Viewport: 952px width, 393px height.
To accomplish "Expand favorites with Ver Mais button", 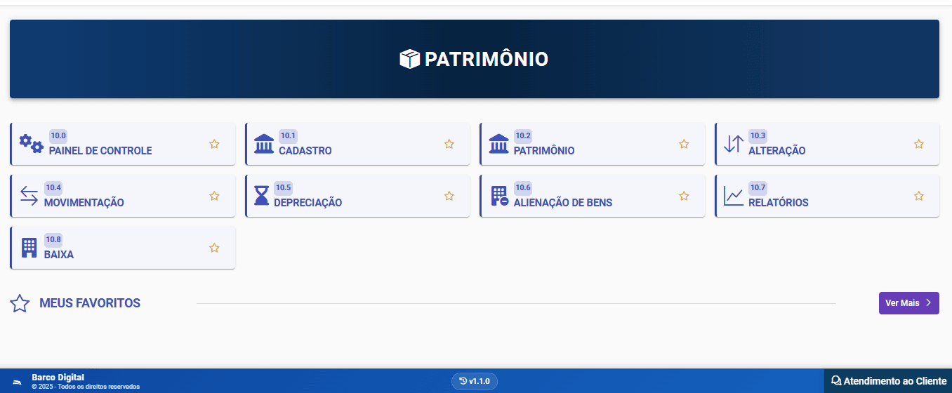I will click(908, 303).
